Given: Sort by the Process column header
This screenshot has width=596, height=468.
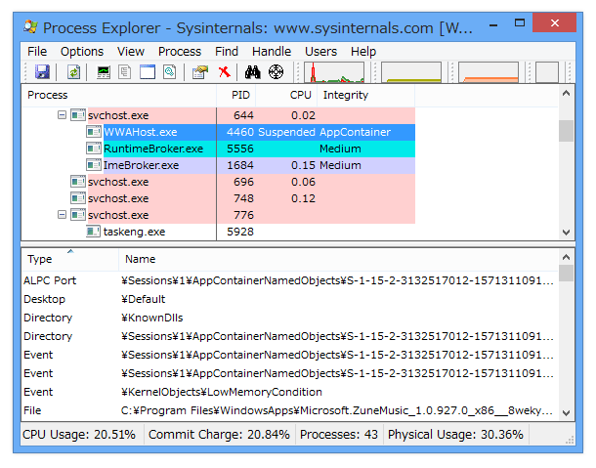Looking at the screenshot, I should [x=119, y=95].
